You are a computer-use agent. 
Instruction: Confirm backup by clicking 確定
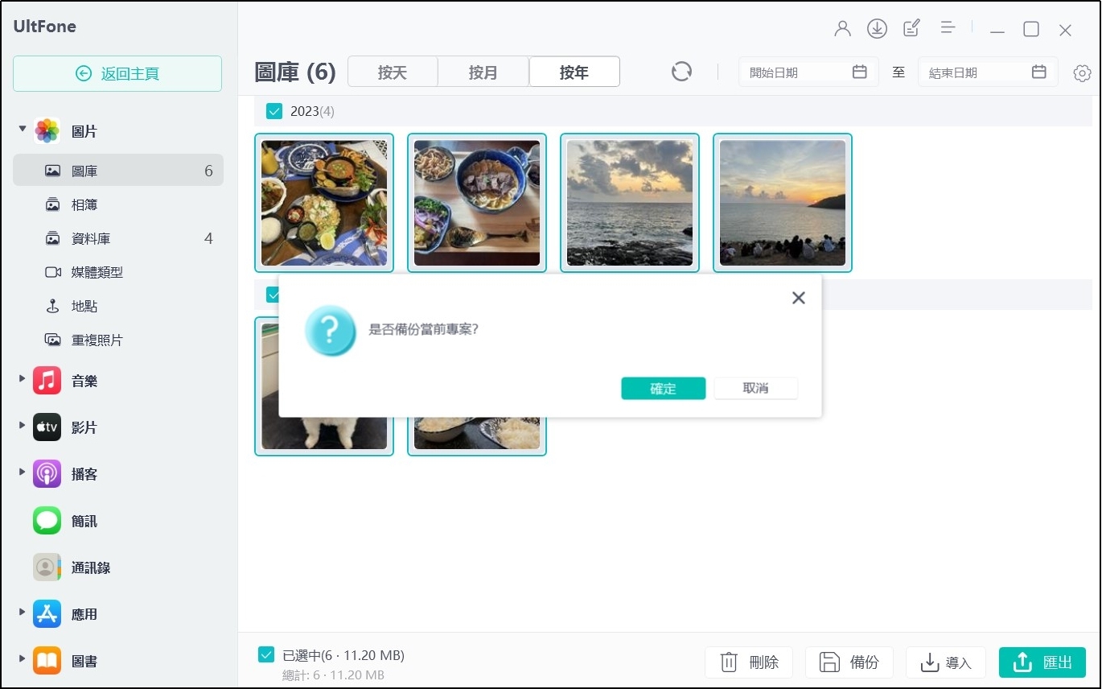click(x=663, y=388)
